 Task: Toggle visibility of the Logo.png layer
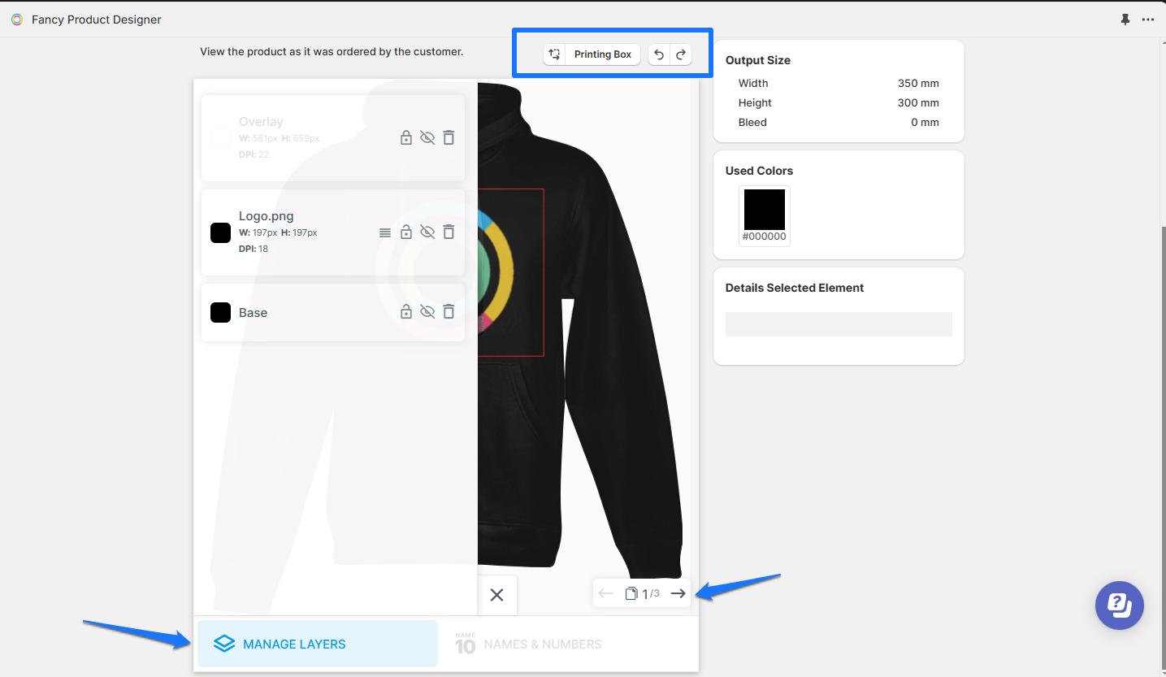[427, 232]
